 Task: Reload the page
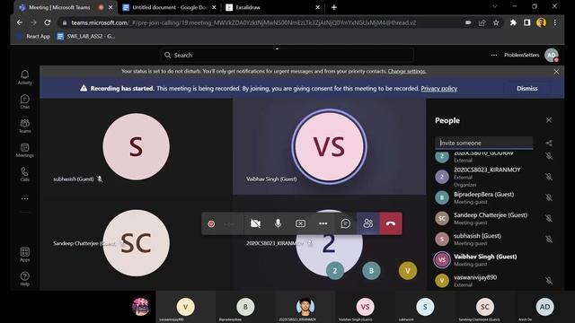pyautogui.click(x=48, y=22)
